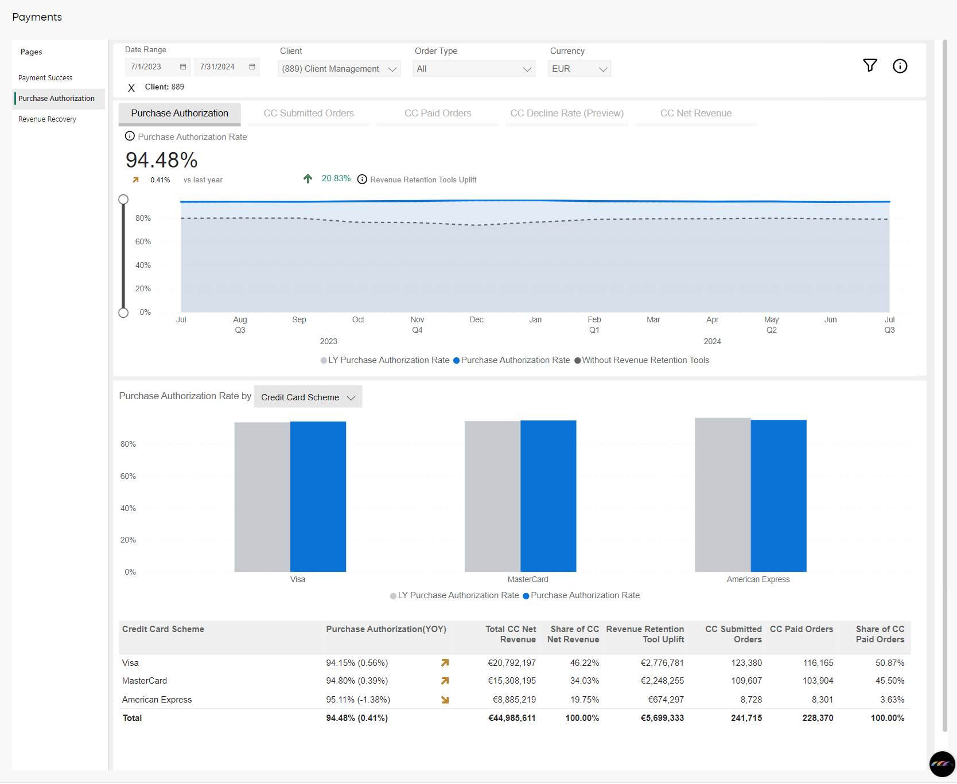957x784 pixels.
Task: Select the Purchase Authorization tab
Action: (x=180, y=114)
